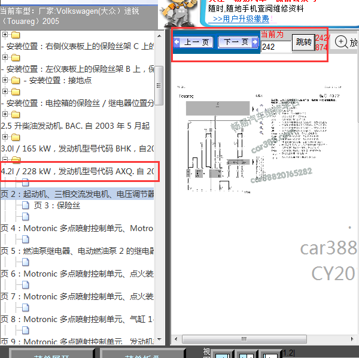Click the mechanic mascot image in header

pyautogui.click(x=178, y=14)
